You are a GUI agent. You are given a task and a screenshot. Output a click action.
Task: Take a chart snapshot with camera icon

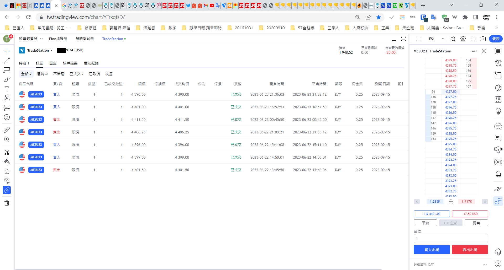click(483, 39)
